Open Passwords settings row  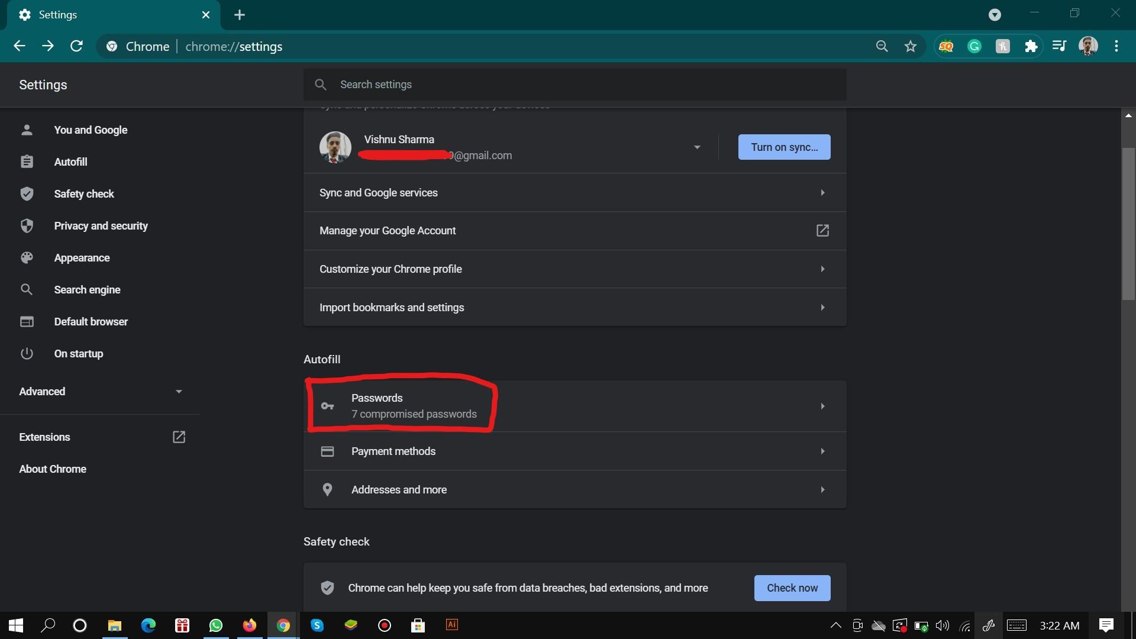(x=575, y=406)
